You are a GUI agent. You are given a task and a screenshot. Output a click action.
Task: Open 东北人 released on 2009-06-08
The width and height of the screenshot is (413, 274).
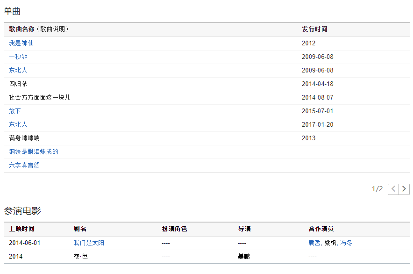coord(18,70)
